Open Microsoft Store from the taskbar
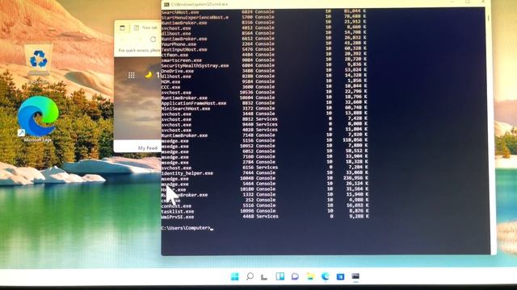Viewport: 517px width, 290px height. coord(340,277)
